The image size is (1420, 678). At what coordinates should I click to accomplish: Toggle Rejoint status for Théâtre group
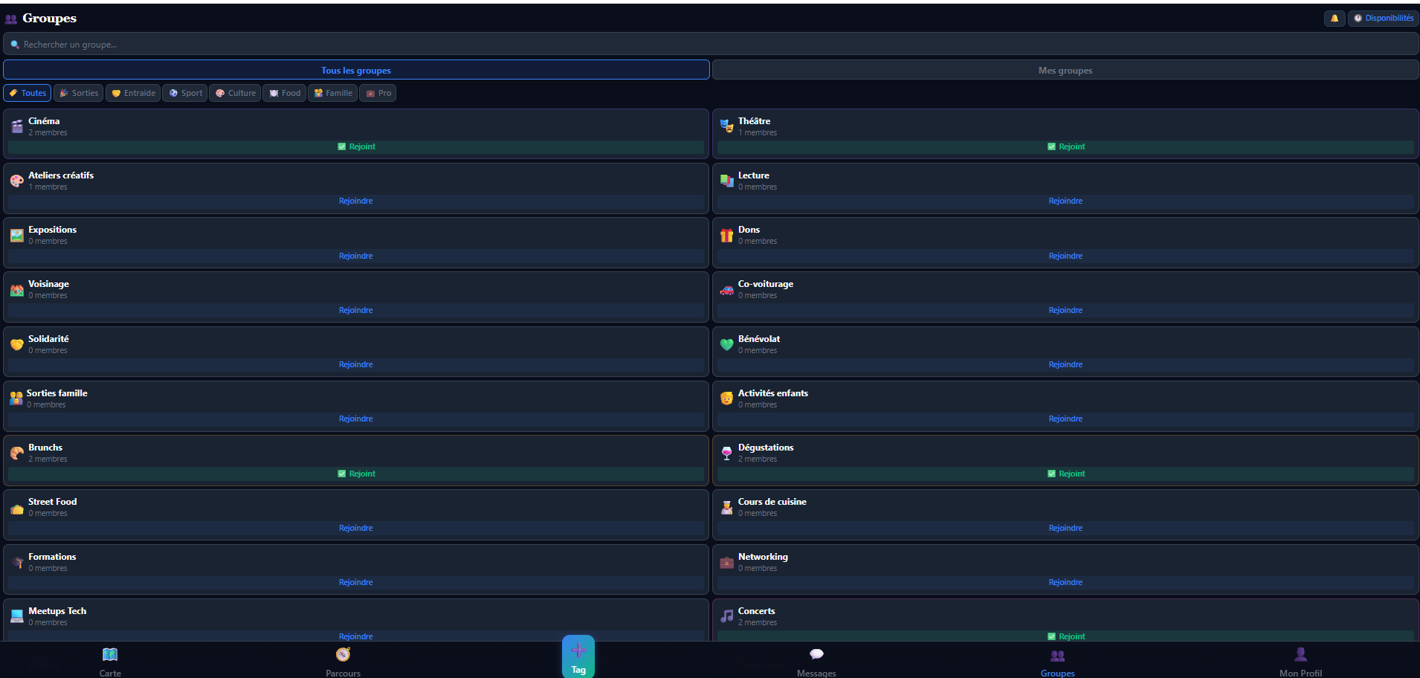[x=1065, y=147]
